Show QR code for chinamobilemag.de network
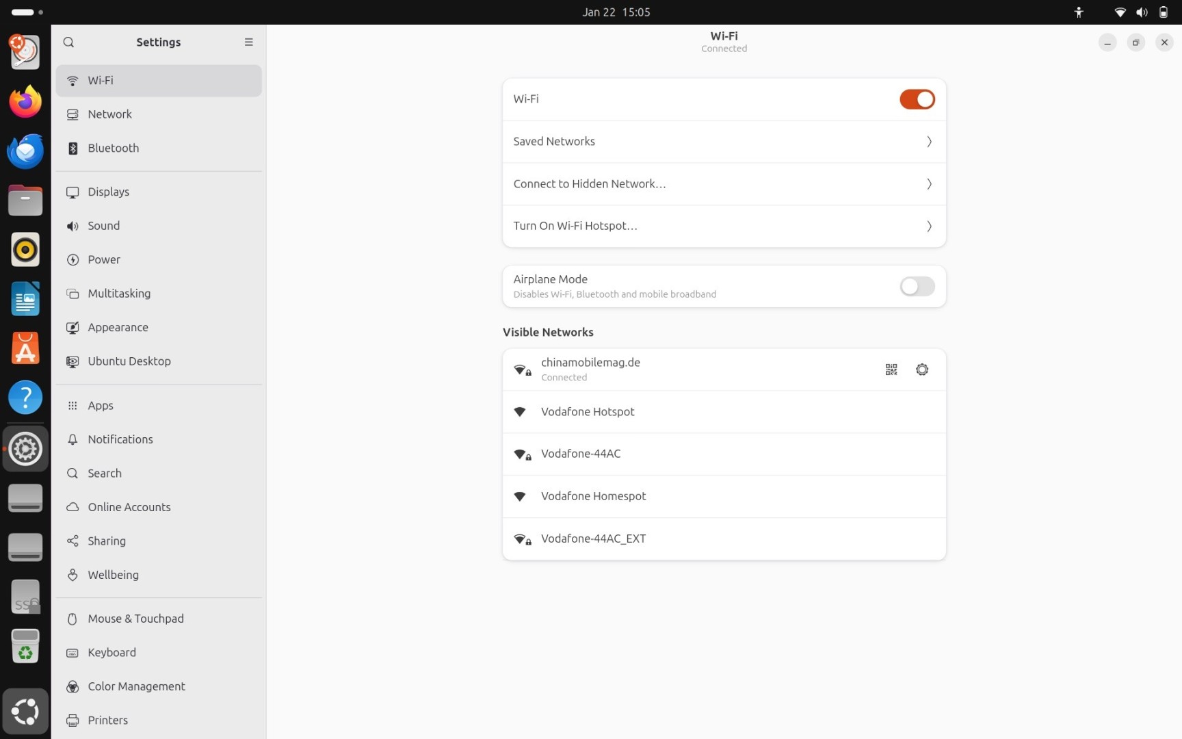This screenshot has width=1182, height=739. pyautogui.click(x=891, y=369)
